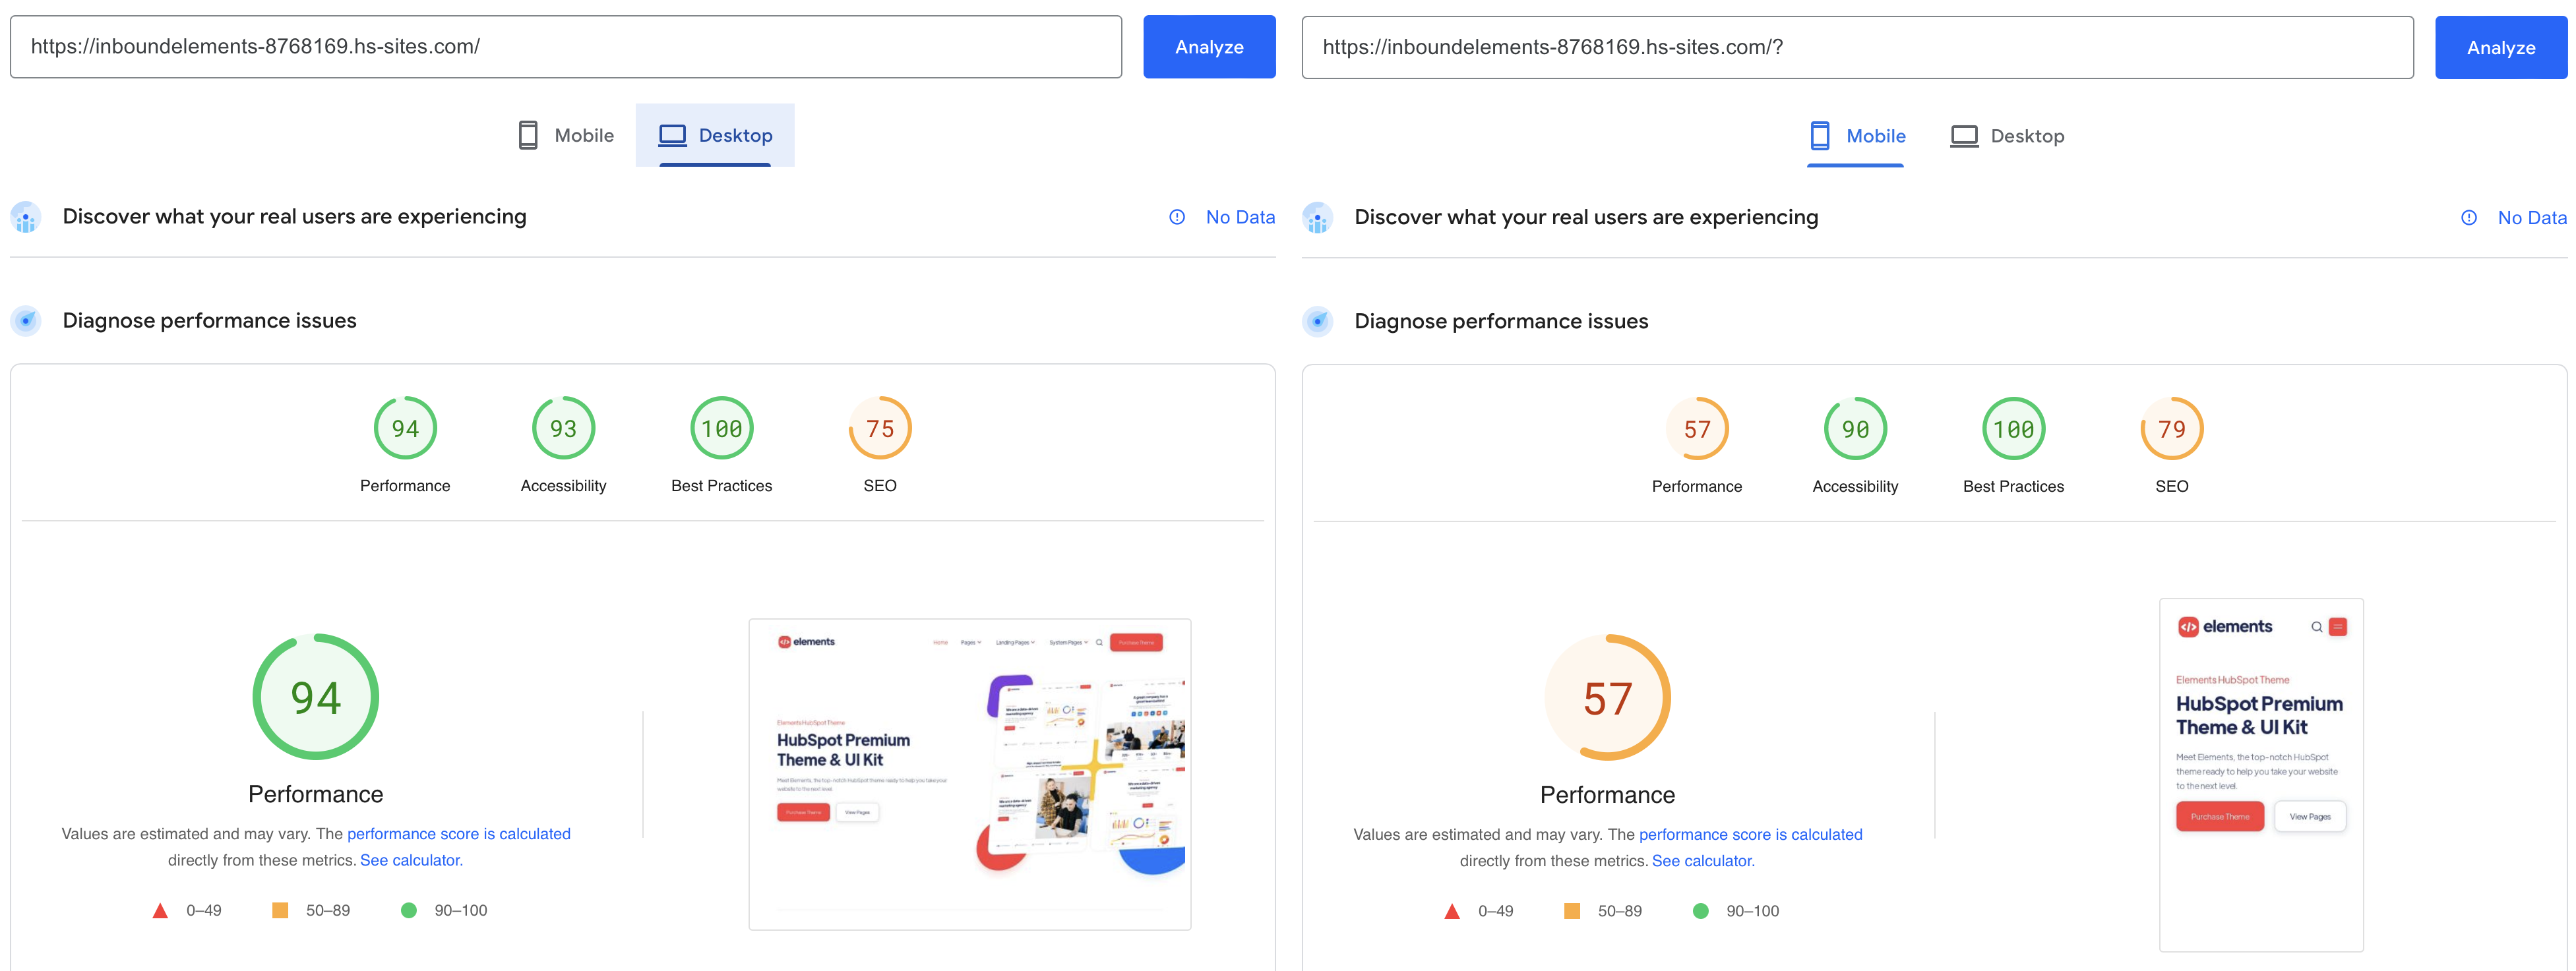
Task: Jump to SEO score 75 gauge
Action: click(880, 428)
